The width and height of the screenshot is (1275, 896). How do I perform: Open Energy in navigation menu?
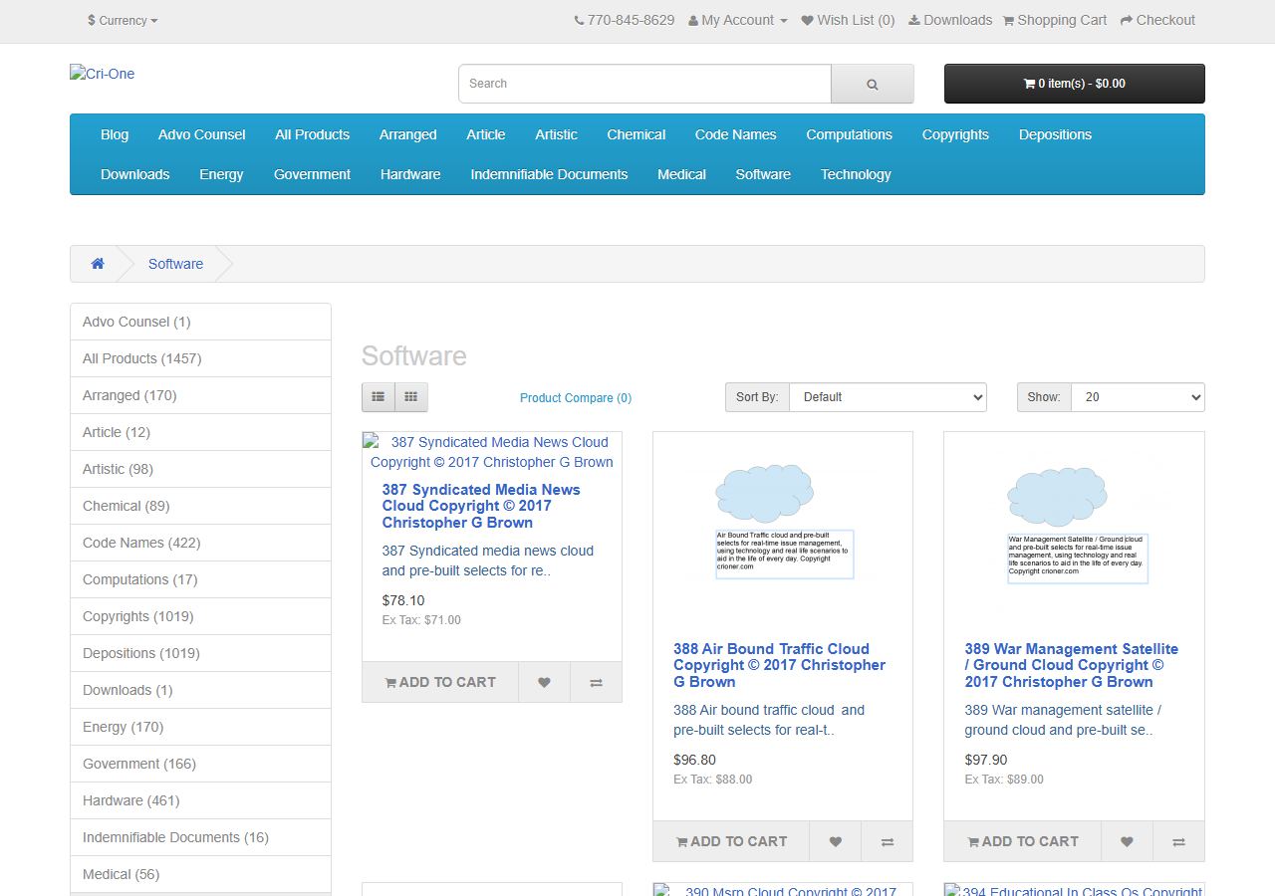point(221,174)
